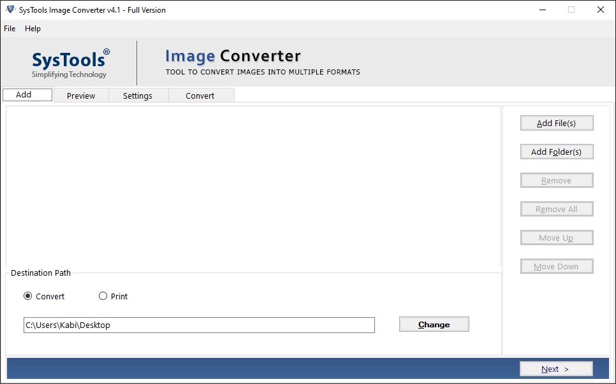
Task: Click the destination path text field
Action: (x=199, y=325)
